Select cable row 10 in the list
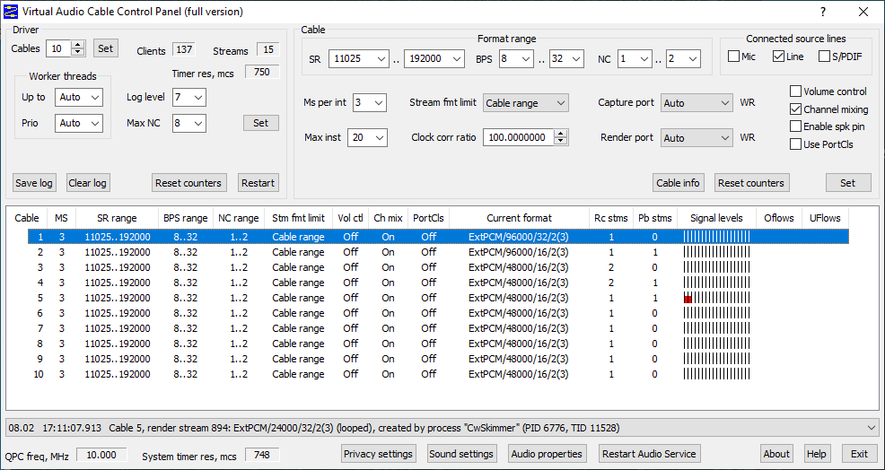The image size is (885, 470). point(438,374)
